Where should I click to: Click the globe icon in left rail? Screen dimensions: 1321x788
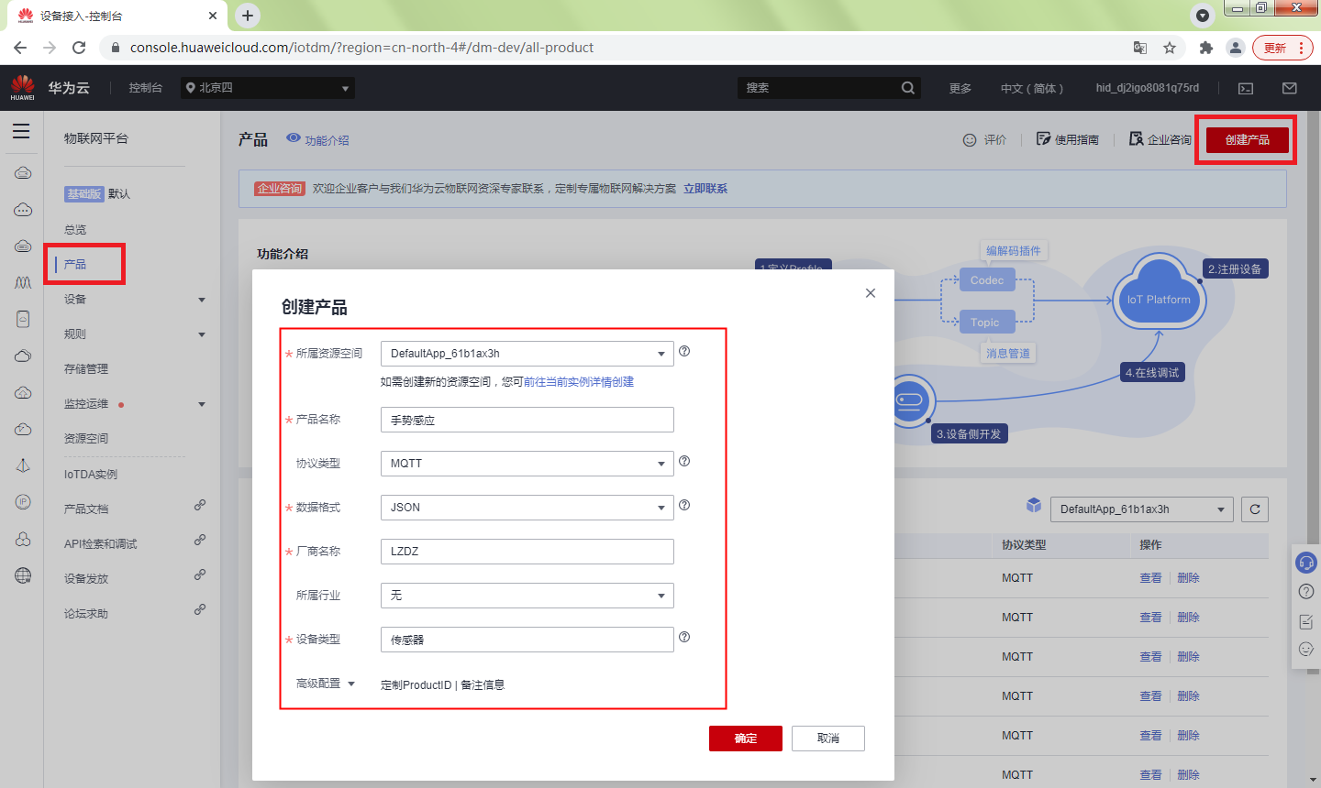[x=23, y=575]
